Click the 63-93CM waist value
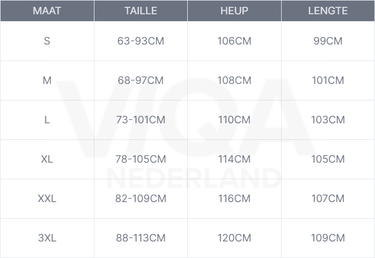Viewport: 375px width, 258px height. 141,41
